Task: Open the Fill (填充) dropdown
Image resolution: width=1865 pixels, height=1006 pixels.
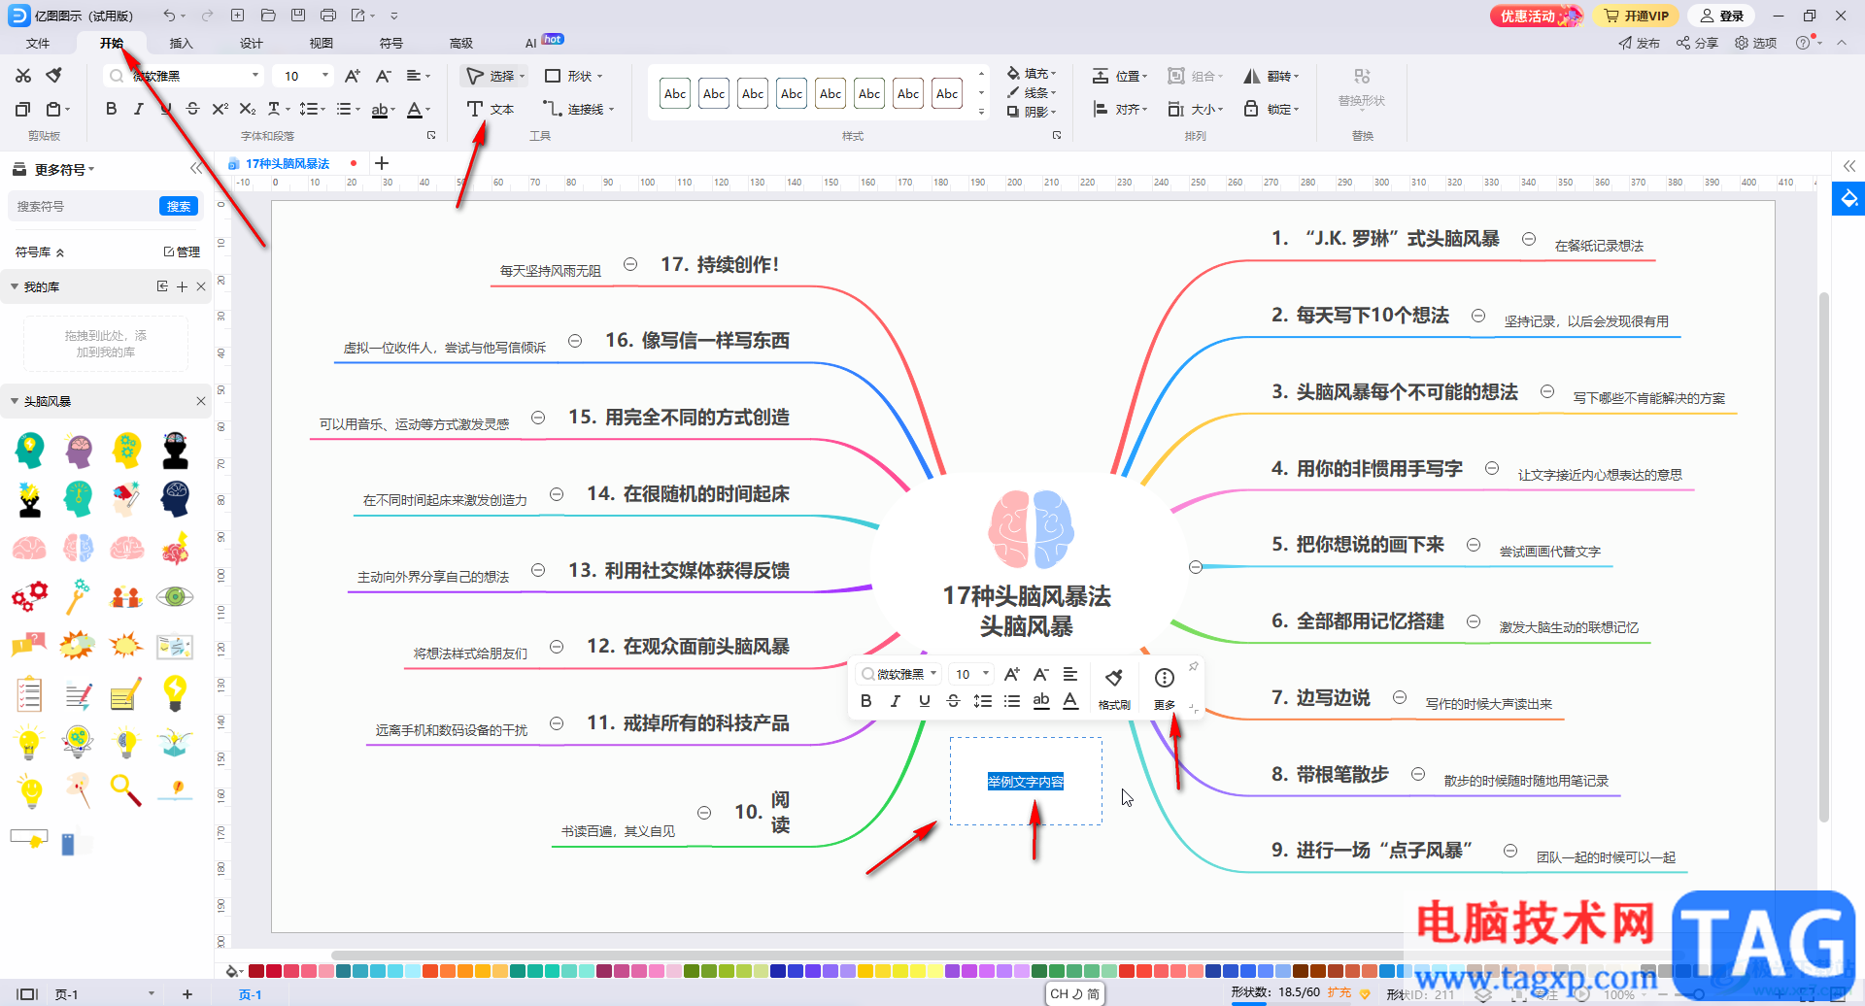Action: click(x=1032, y=74)
